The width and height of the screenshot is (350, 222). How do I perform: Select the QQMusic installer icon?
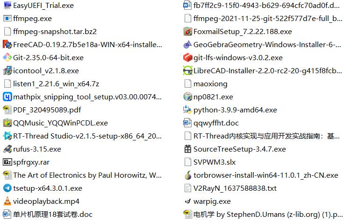tap(7, 123)
